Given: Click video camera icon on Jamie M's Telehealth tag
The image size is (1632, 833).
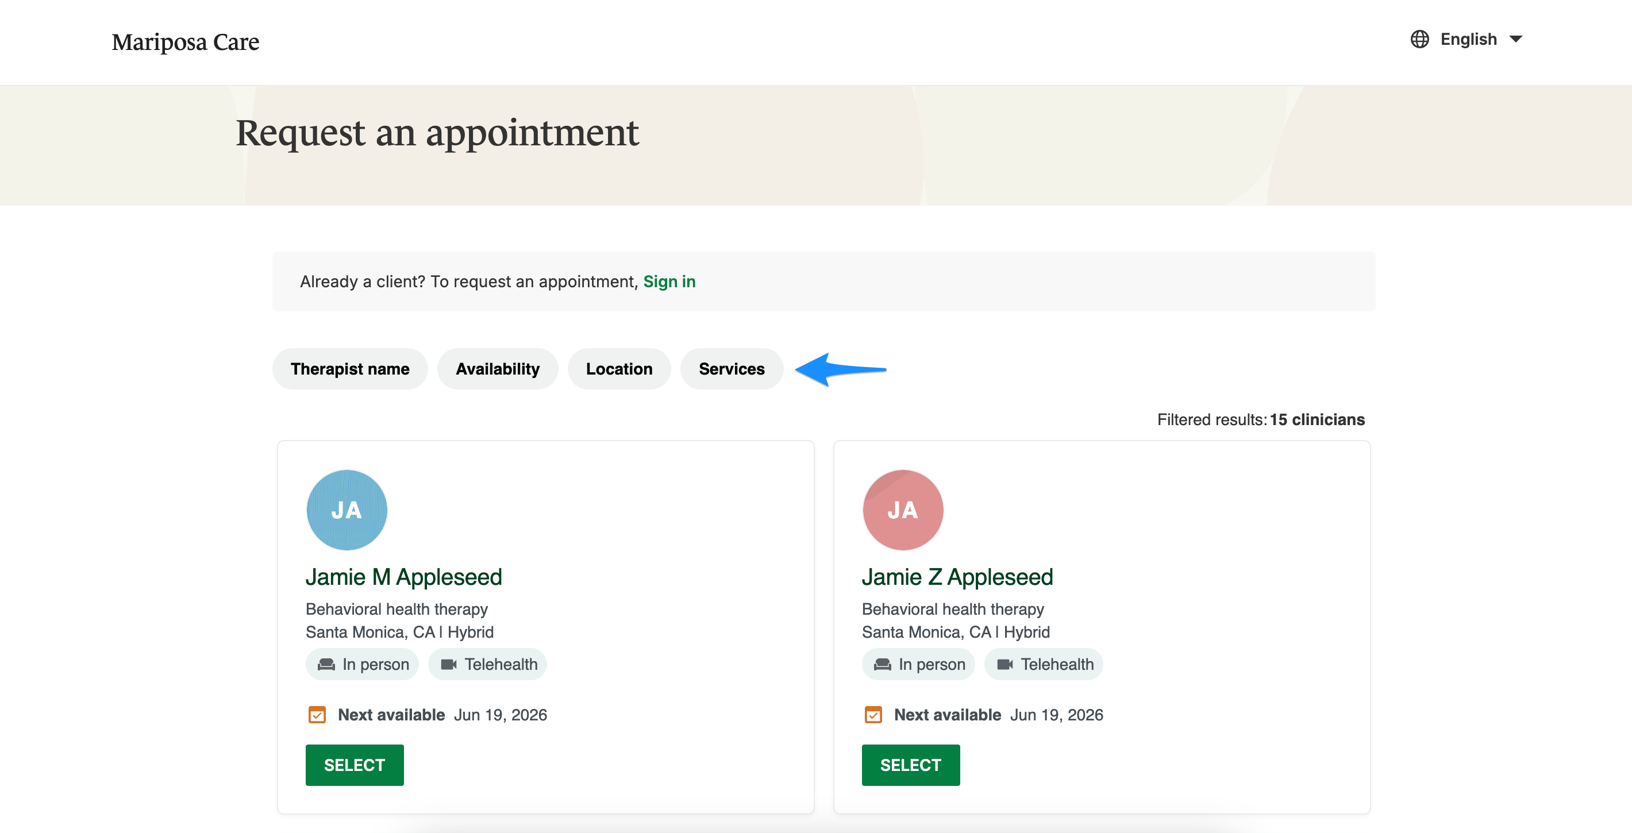Looking at the screenshot, I should pyautogui.click(x=449, y=664).
